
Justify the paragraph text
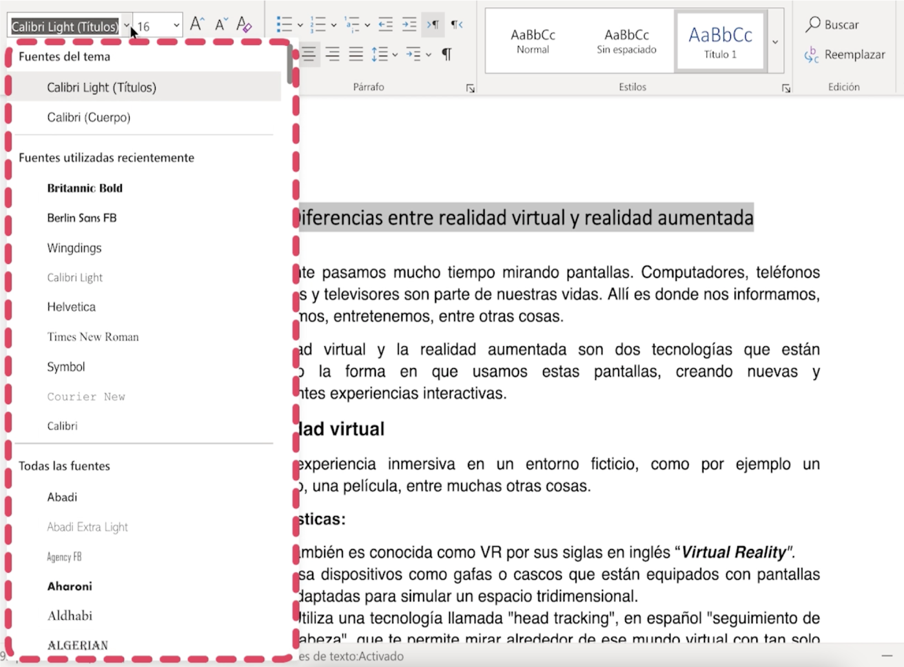click(356, 54)
